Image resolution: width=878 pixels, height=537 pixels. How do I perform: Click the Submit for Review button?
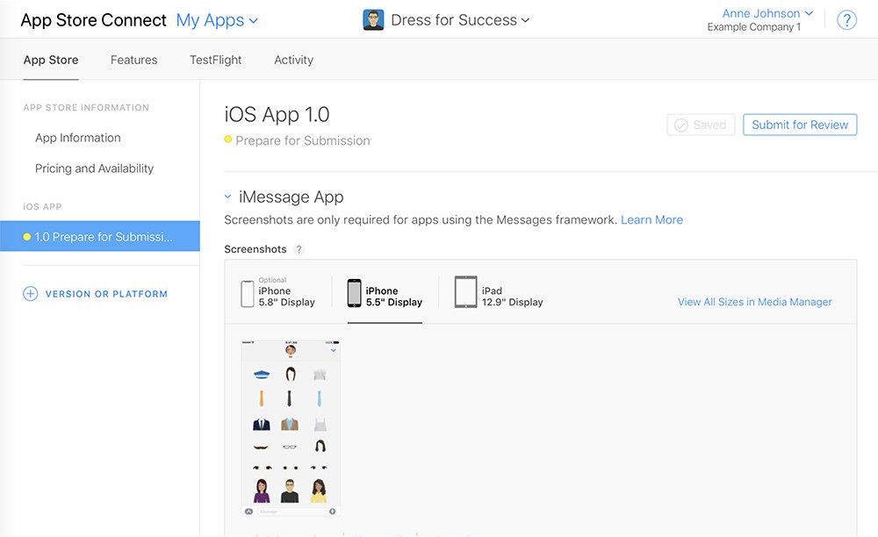point(800,125)
